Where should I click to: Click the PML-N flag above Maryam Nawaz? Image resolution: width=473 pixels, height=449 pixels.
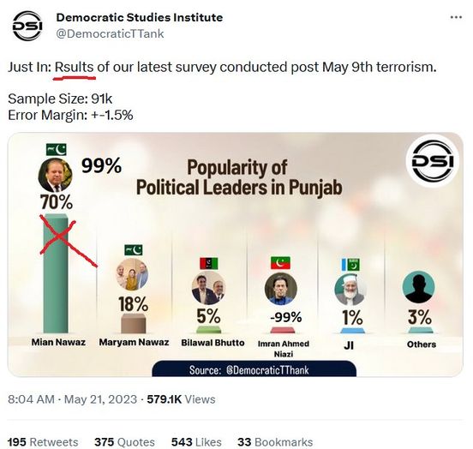(x=134, y=250)
